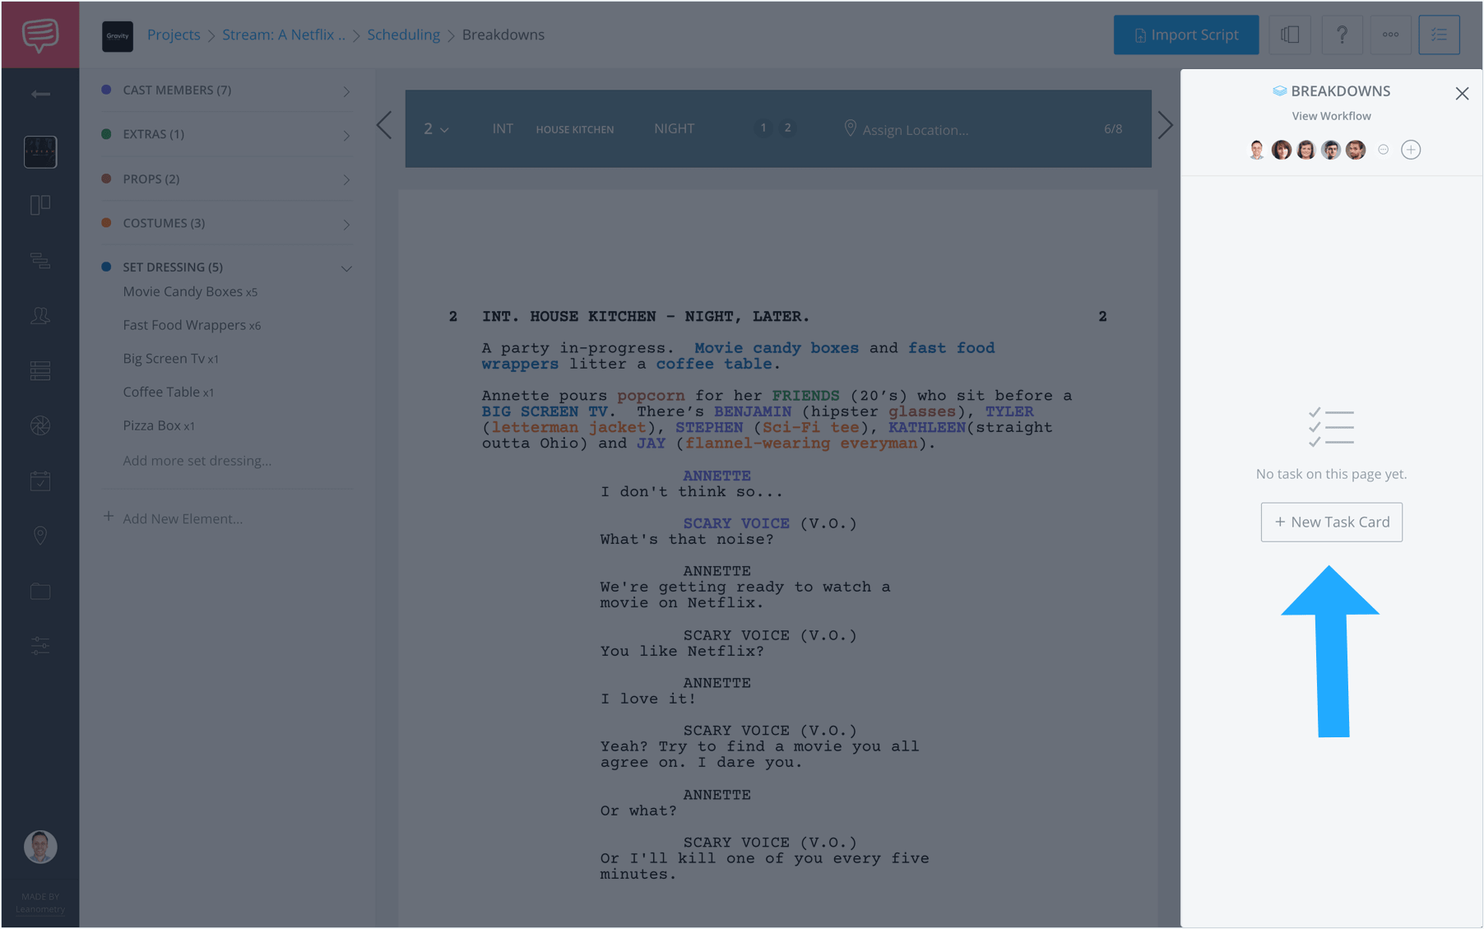Click the New Task Card button
1484x929 pixels.
tap(1332, 523)
